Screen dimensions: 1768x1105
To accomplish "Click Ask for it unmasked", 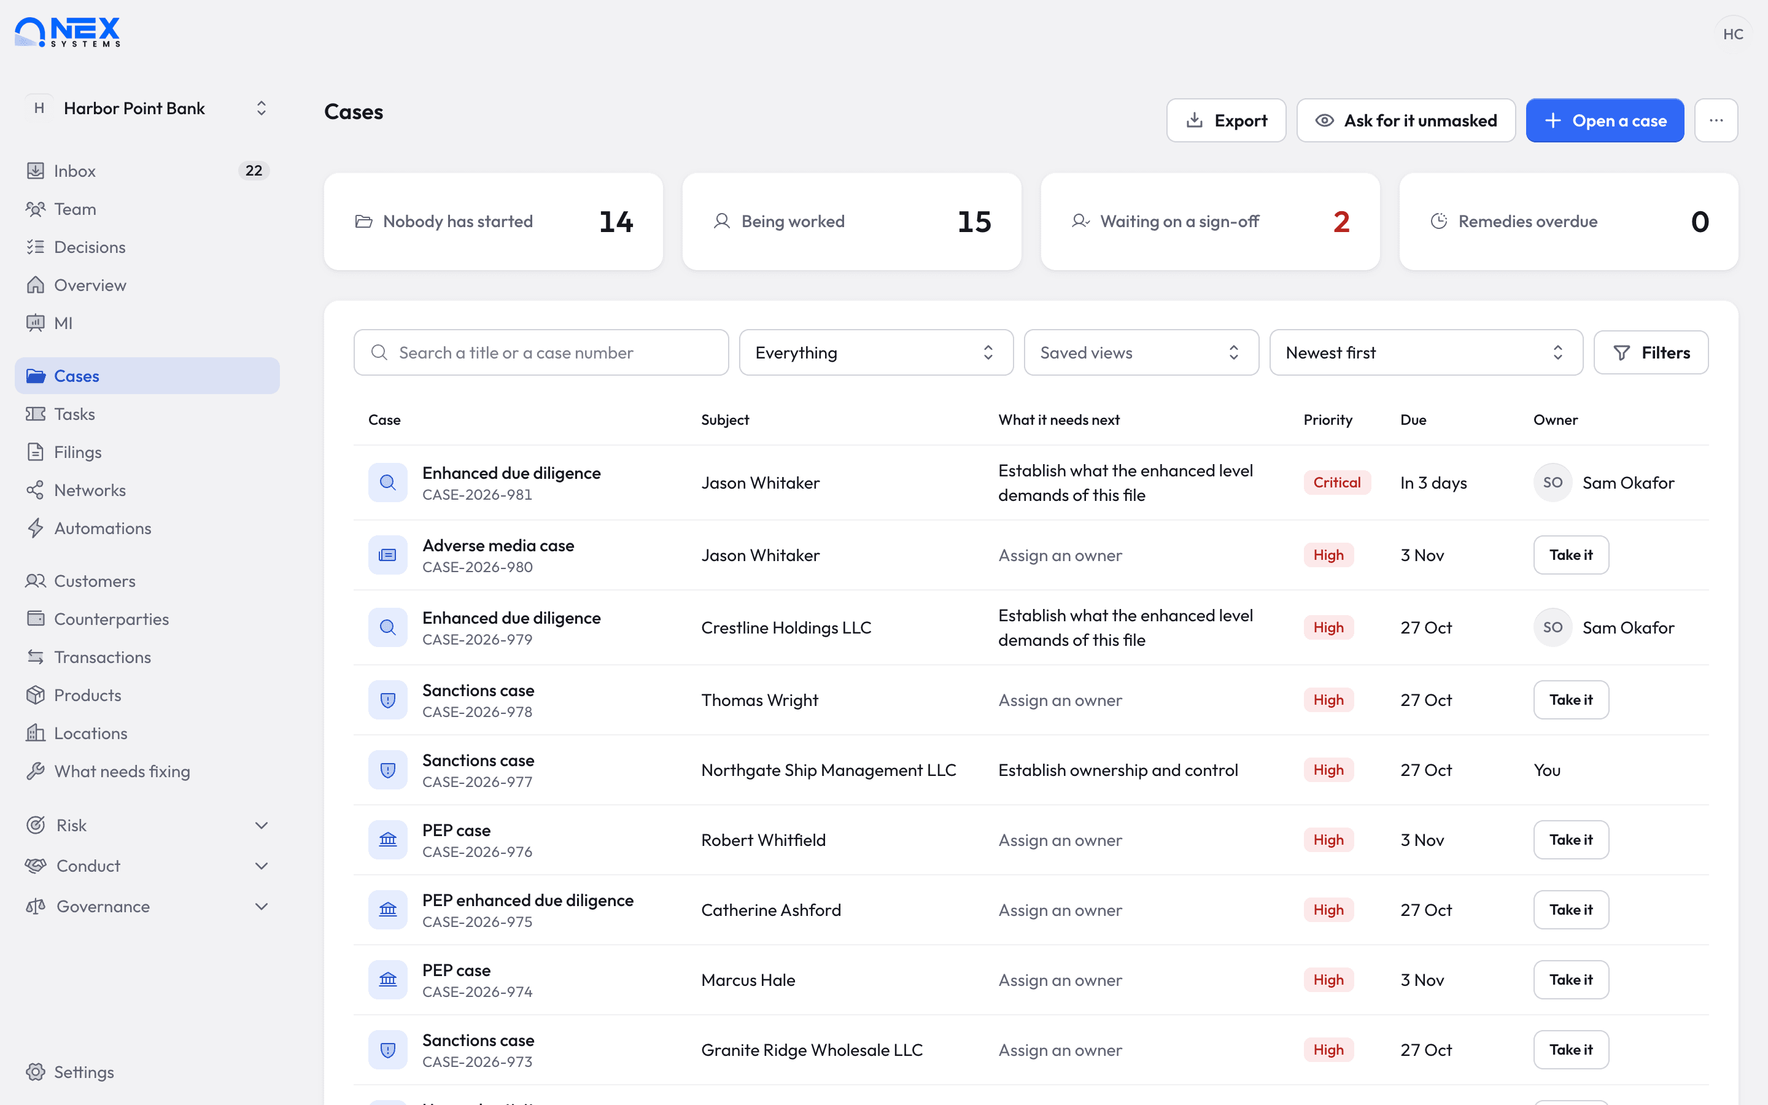I will pyautogui.click(x=1406, y=120).
